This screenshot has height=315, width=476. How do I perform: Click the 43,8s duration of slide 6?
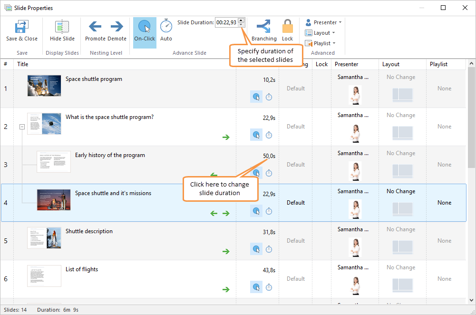[269, 270]
